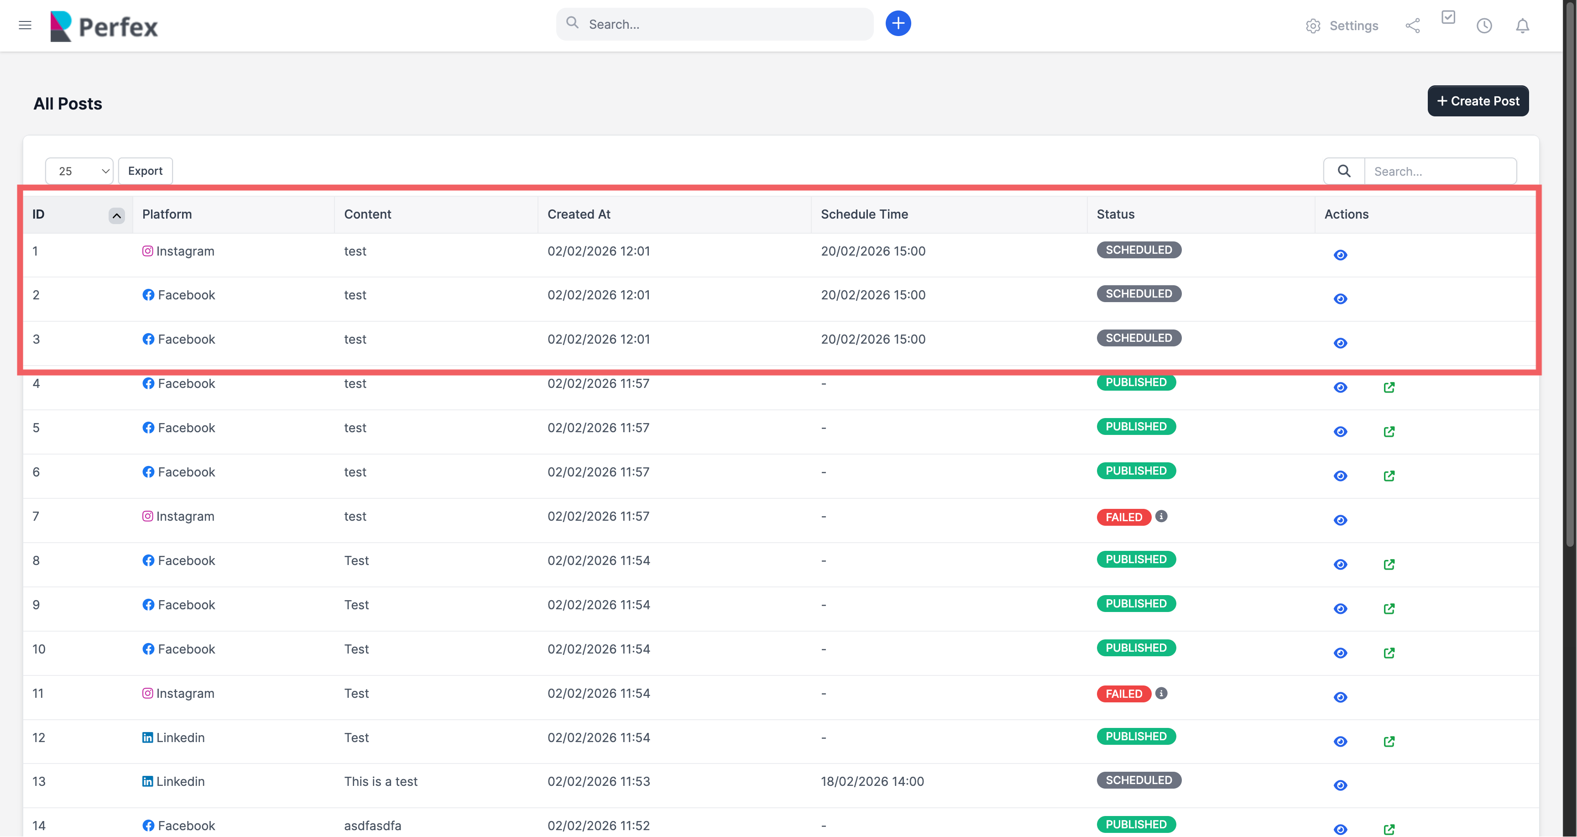Open the share icon in header
This screenshot has width=1577, height=837.
point(1412,26)
